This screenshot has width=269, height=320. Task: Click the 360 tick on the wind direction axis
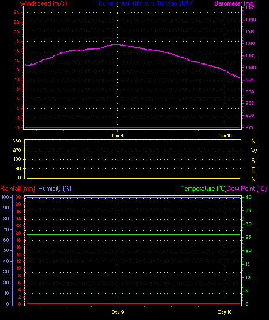click(x=17, y=141)
